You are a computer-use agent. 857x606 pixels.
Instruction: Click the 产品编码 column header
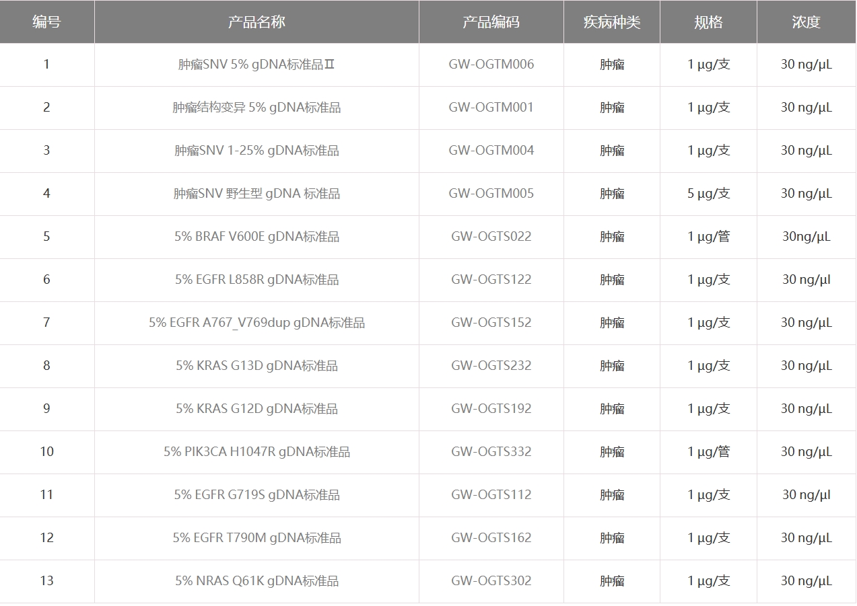click(x=491, y=22)
